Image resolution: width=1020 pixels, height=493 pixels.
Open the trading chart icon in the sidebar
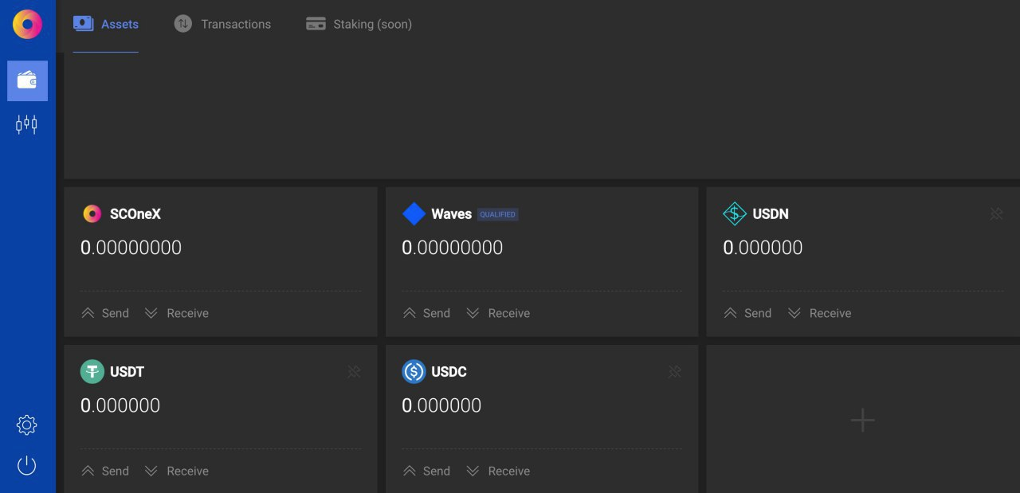(x=27, y=124)
